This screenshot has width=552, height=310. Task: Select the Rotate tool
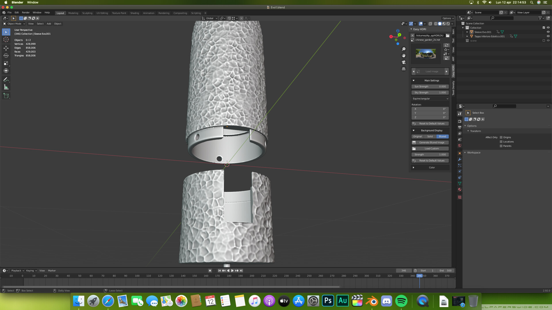tap(6, 56)
